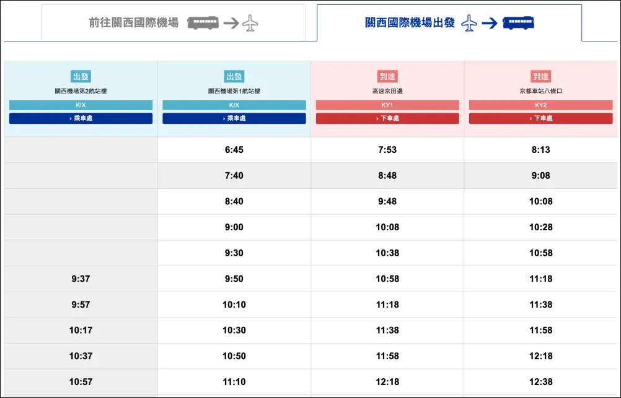Click the blue arrow between airplane and bus
This screenshot has width=621, height=398.
click(490, 24)
